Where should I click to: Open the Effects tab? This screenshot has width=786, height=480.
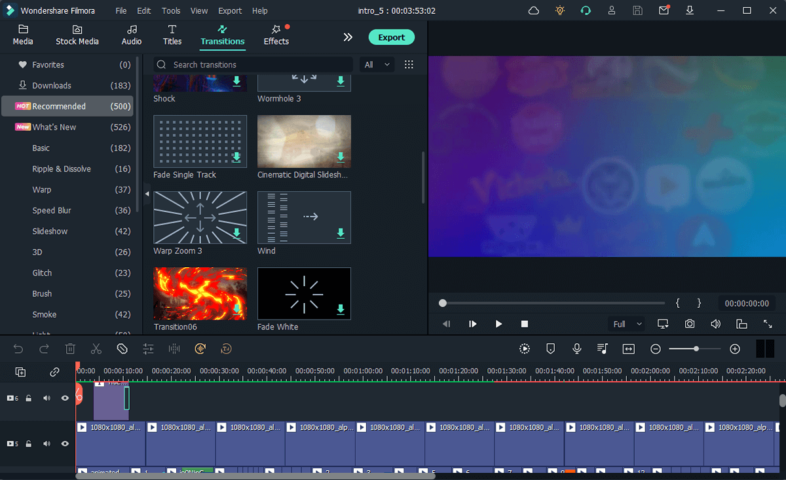pos(276,35)
